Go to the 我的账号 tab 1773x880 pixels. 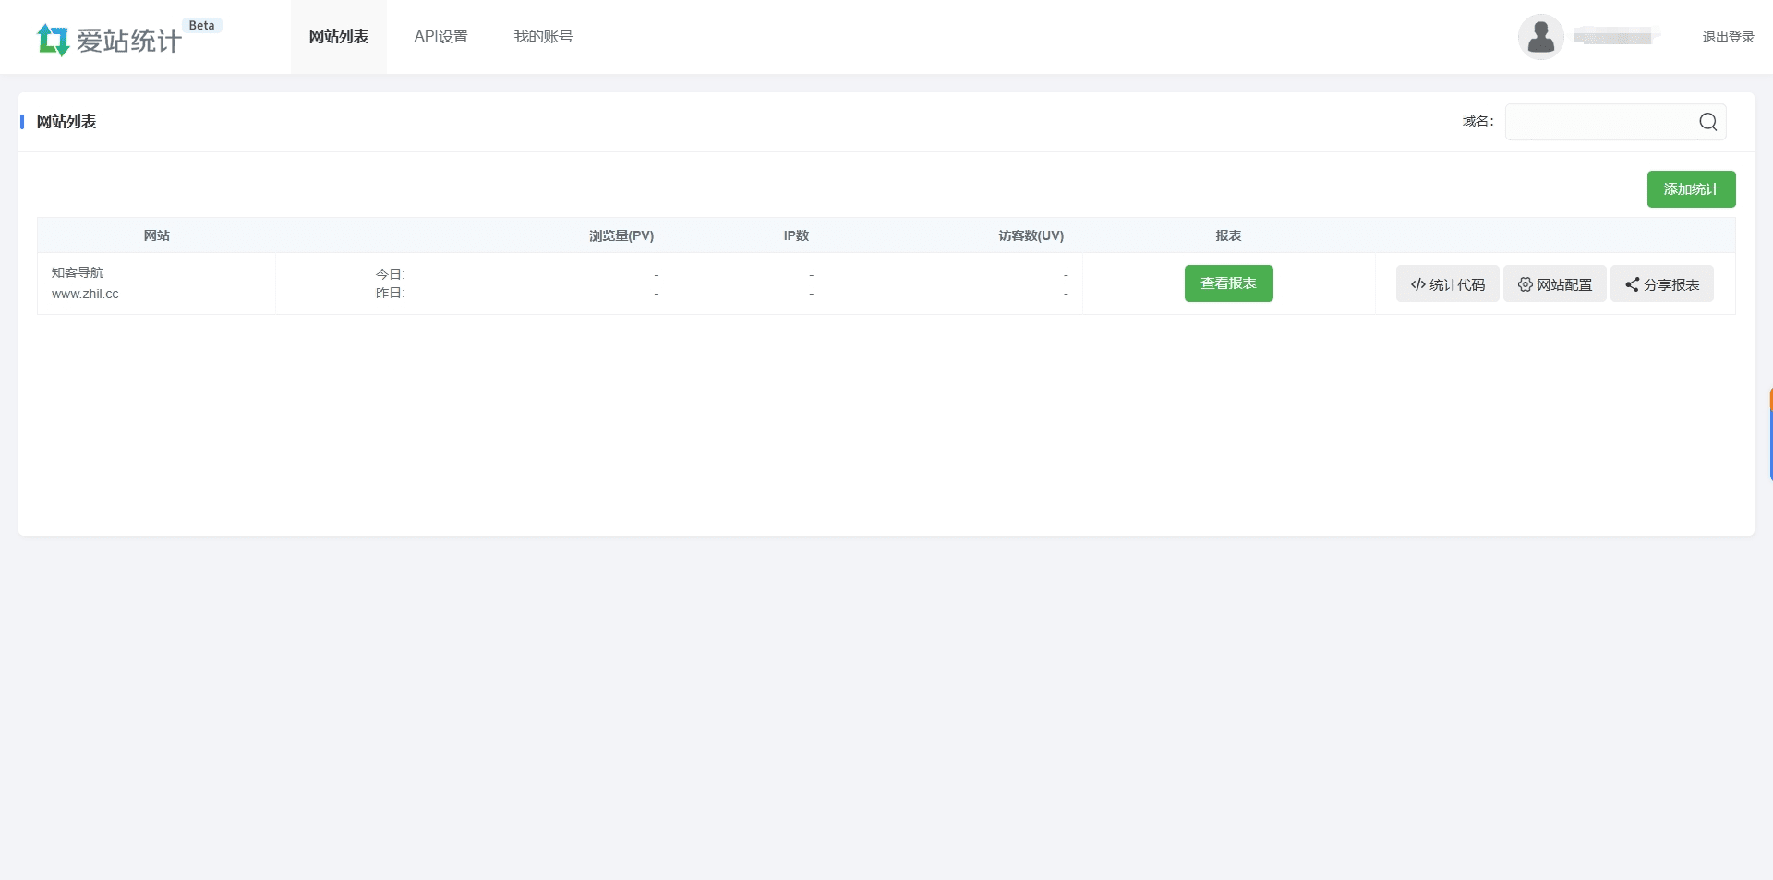click(543, 37)
